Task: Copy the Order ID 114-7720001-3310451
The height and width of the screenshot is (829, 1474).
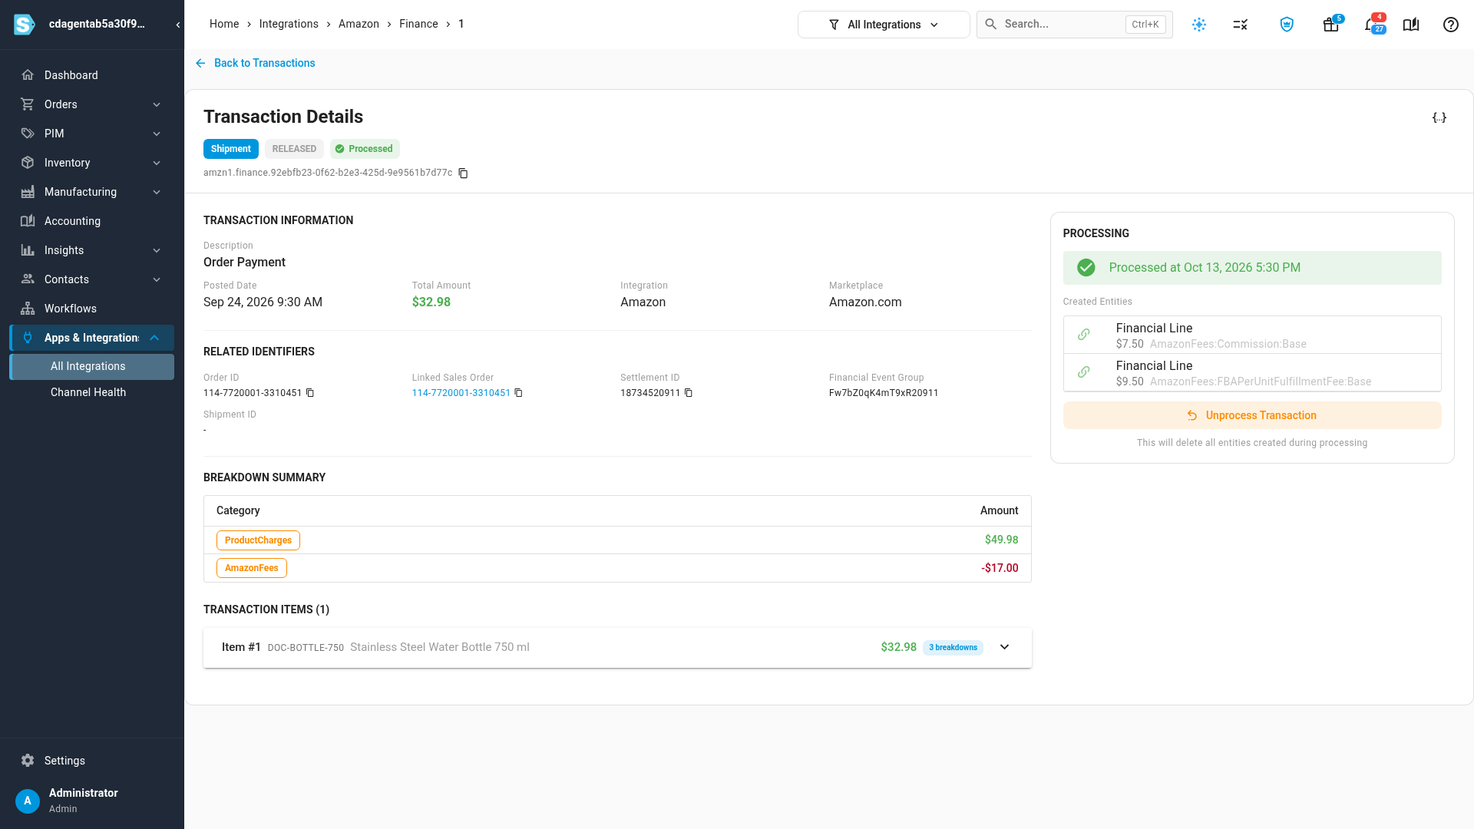Action: pos(310,393)
